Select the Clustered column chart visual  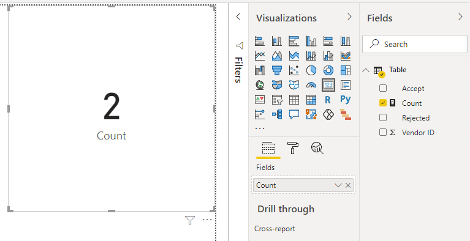click(311, 41)
